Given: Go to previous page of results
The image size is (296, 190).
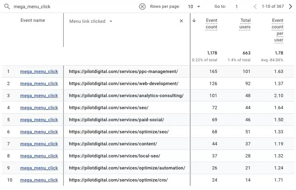Looking at the screenshot, I should pyautogui.click(x=255, y=7).
